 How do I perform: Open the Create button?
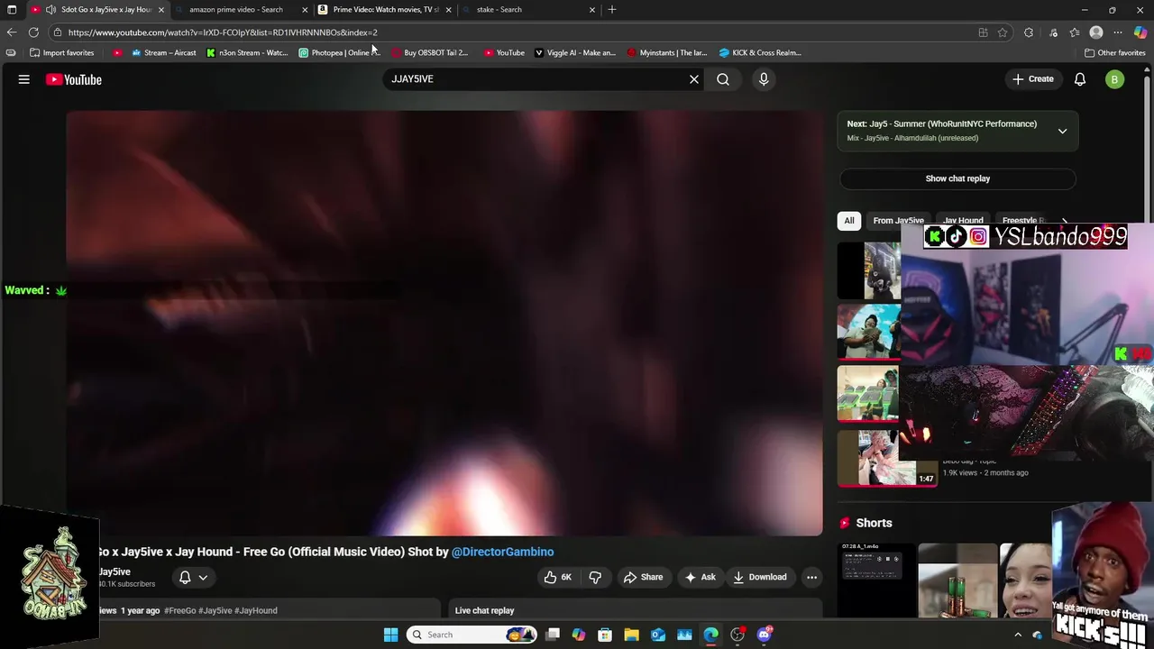click(1033, 79)
